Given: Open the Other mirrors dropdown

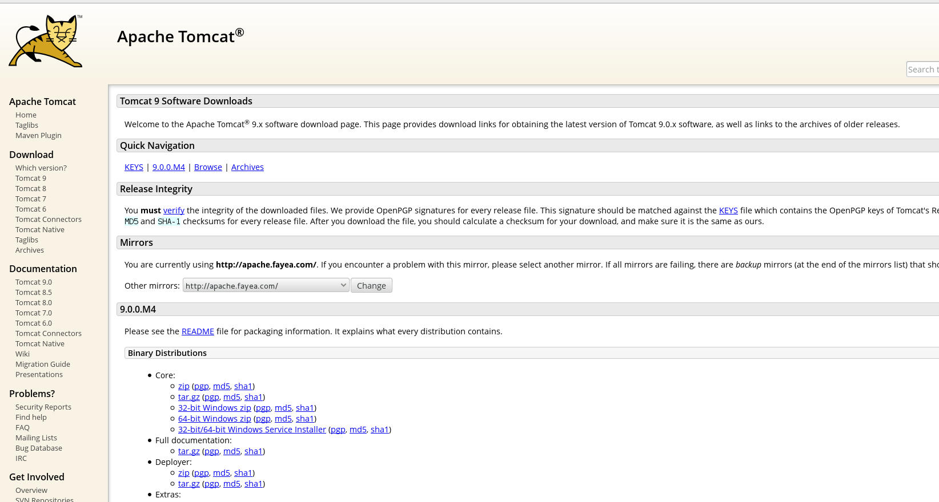Looking at the screenshot, I should (x=266, y=285).
